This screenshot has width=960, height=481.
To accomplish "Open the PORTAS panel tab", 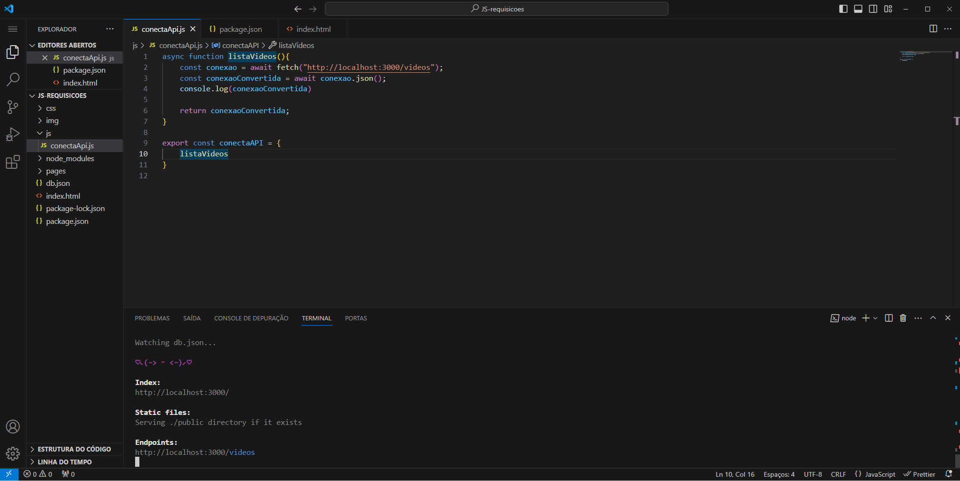I will tap(356, 318).
